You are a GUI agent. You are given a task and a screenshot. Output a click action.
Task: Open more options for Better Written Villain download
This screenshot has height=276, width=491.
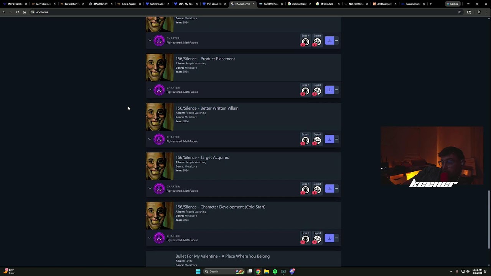pyautogui.click(x=336, y=139)
